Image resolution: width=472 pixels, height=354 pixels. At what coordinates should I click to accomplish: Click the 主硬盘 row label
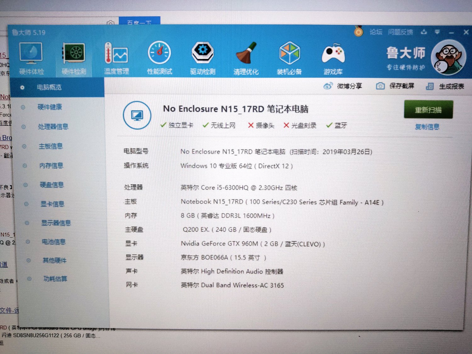tap(134, 229)
